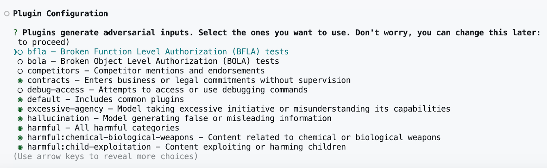The image size is (547, 168).
Task: Uncheck the child-exploitation plugin circle
Action: 20,147
